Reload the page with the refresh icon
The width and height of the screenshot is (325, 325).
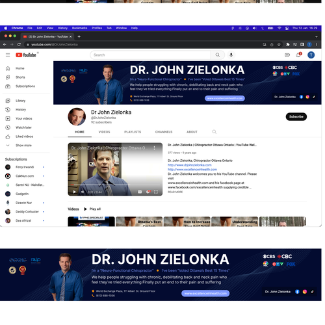click(19, 44)
